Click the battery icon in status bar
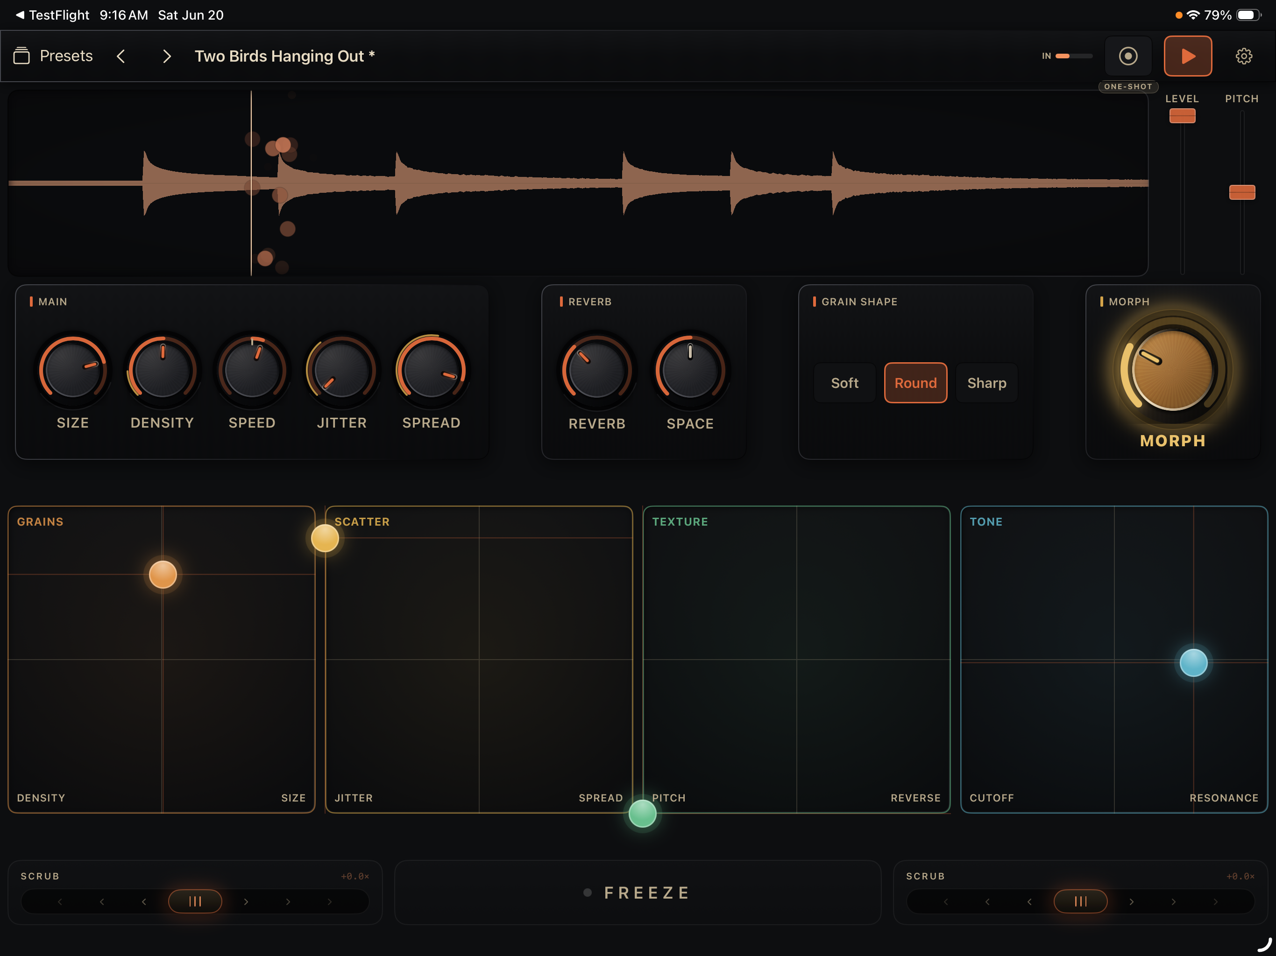 point(1249,15)
